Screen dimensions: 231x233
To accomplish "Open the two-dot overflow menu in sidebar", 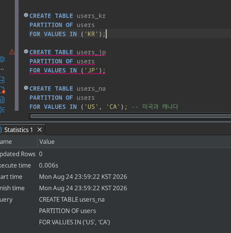I will [x=2, y=69].
